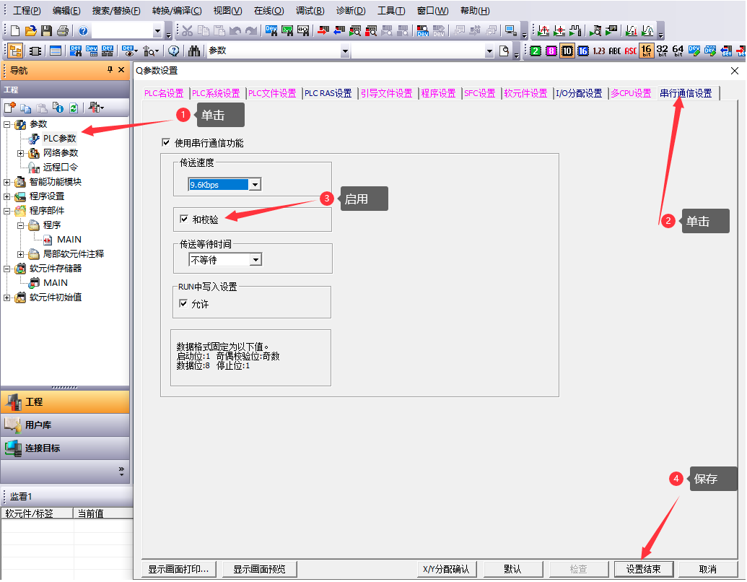Switch to ASC character display format

click(630, 51)
